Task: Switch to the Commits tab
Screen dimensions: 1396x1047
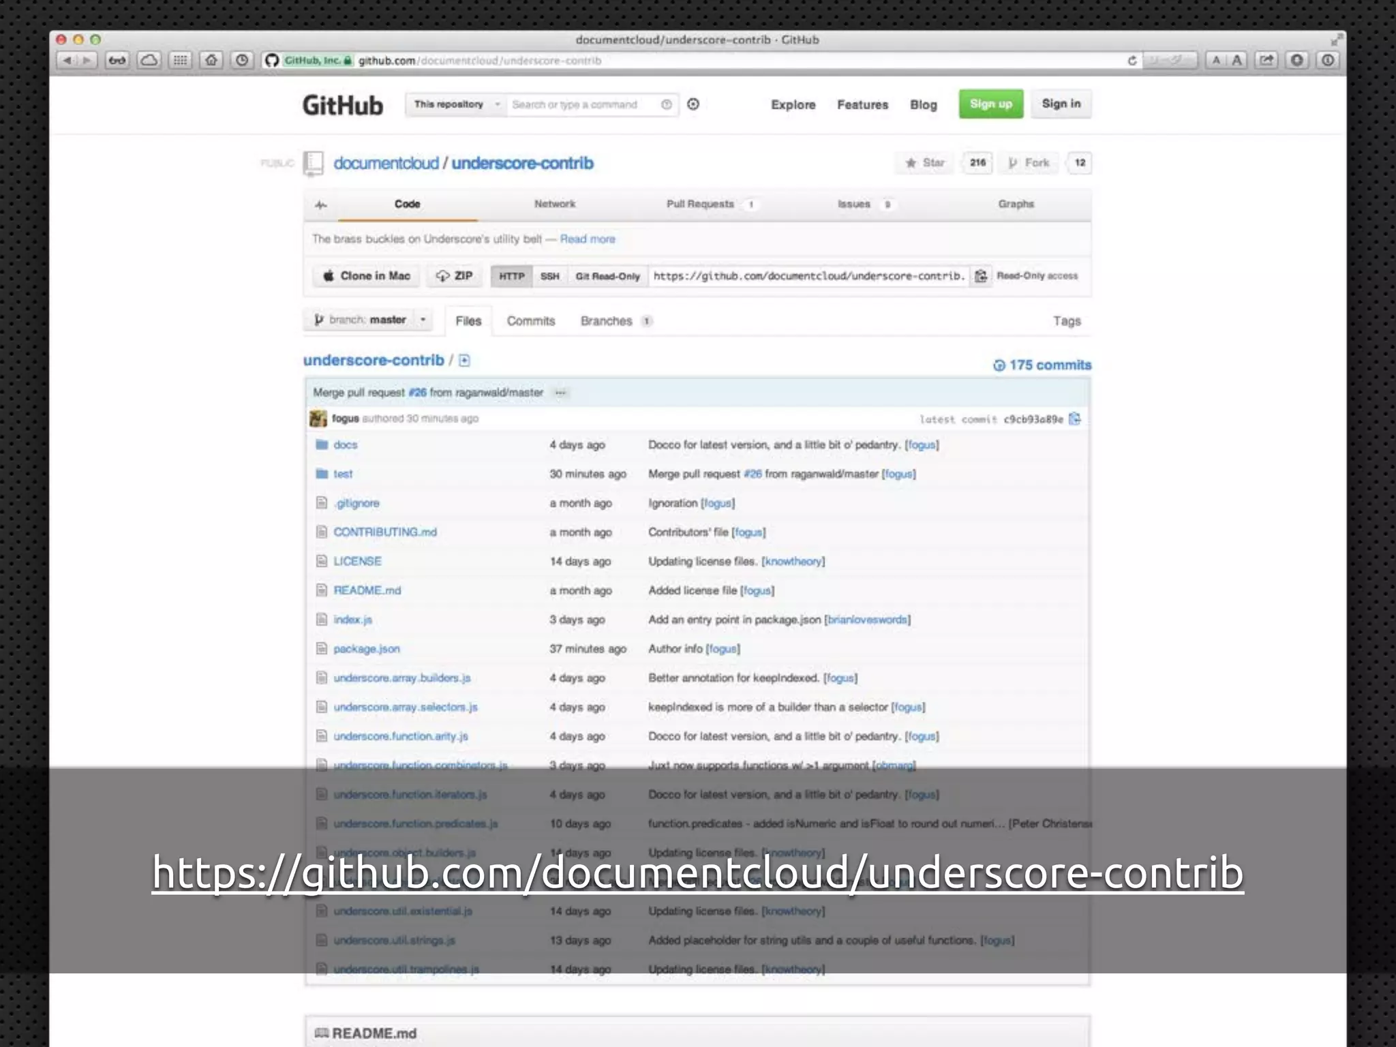Action: tap(530, 321)
